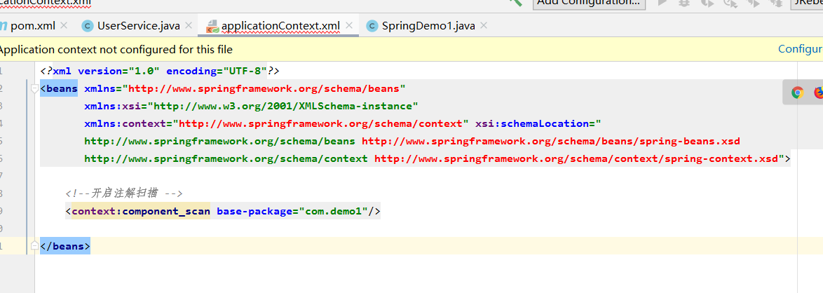Viewport: 823px width, 293px height.
Task: Click inside the context:component_scan tag text
Action: [x=140, y=211]
